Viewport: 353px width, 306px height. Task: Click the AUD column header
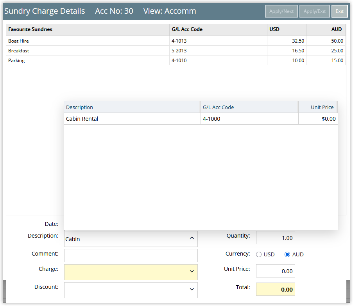pos(326,29)
